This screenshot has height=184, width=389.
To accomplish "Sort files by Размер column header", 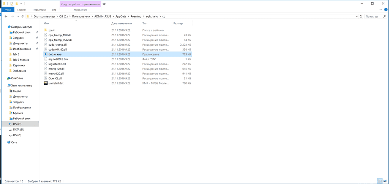I will tap(178, 23).
